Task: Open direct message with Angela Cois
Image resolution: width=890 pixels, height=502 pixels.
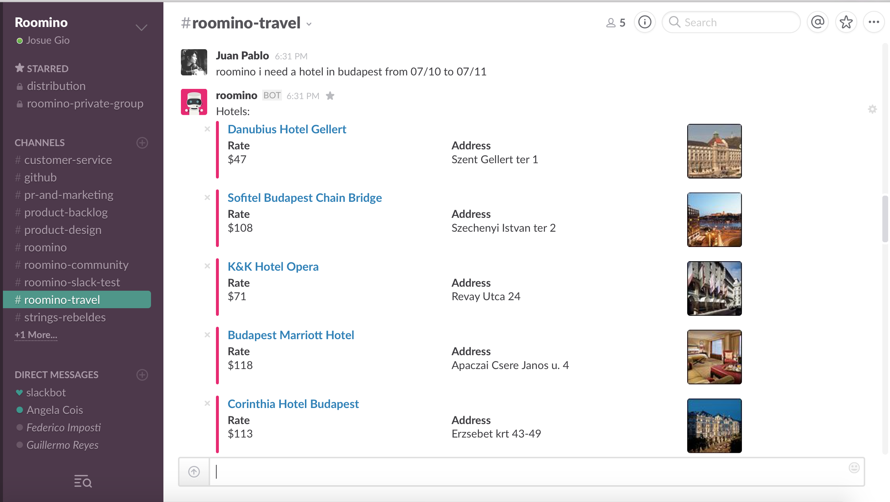Action: coord(55,410)
